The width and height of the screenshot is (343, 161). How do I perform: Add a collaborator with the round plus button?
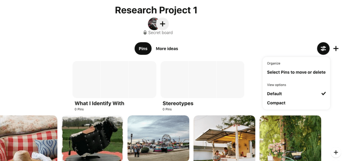click(162, 24)
